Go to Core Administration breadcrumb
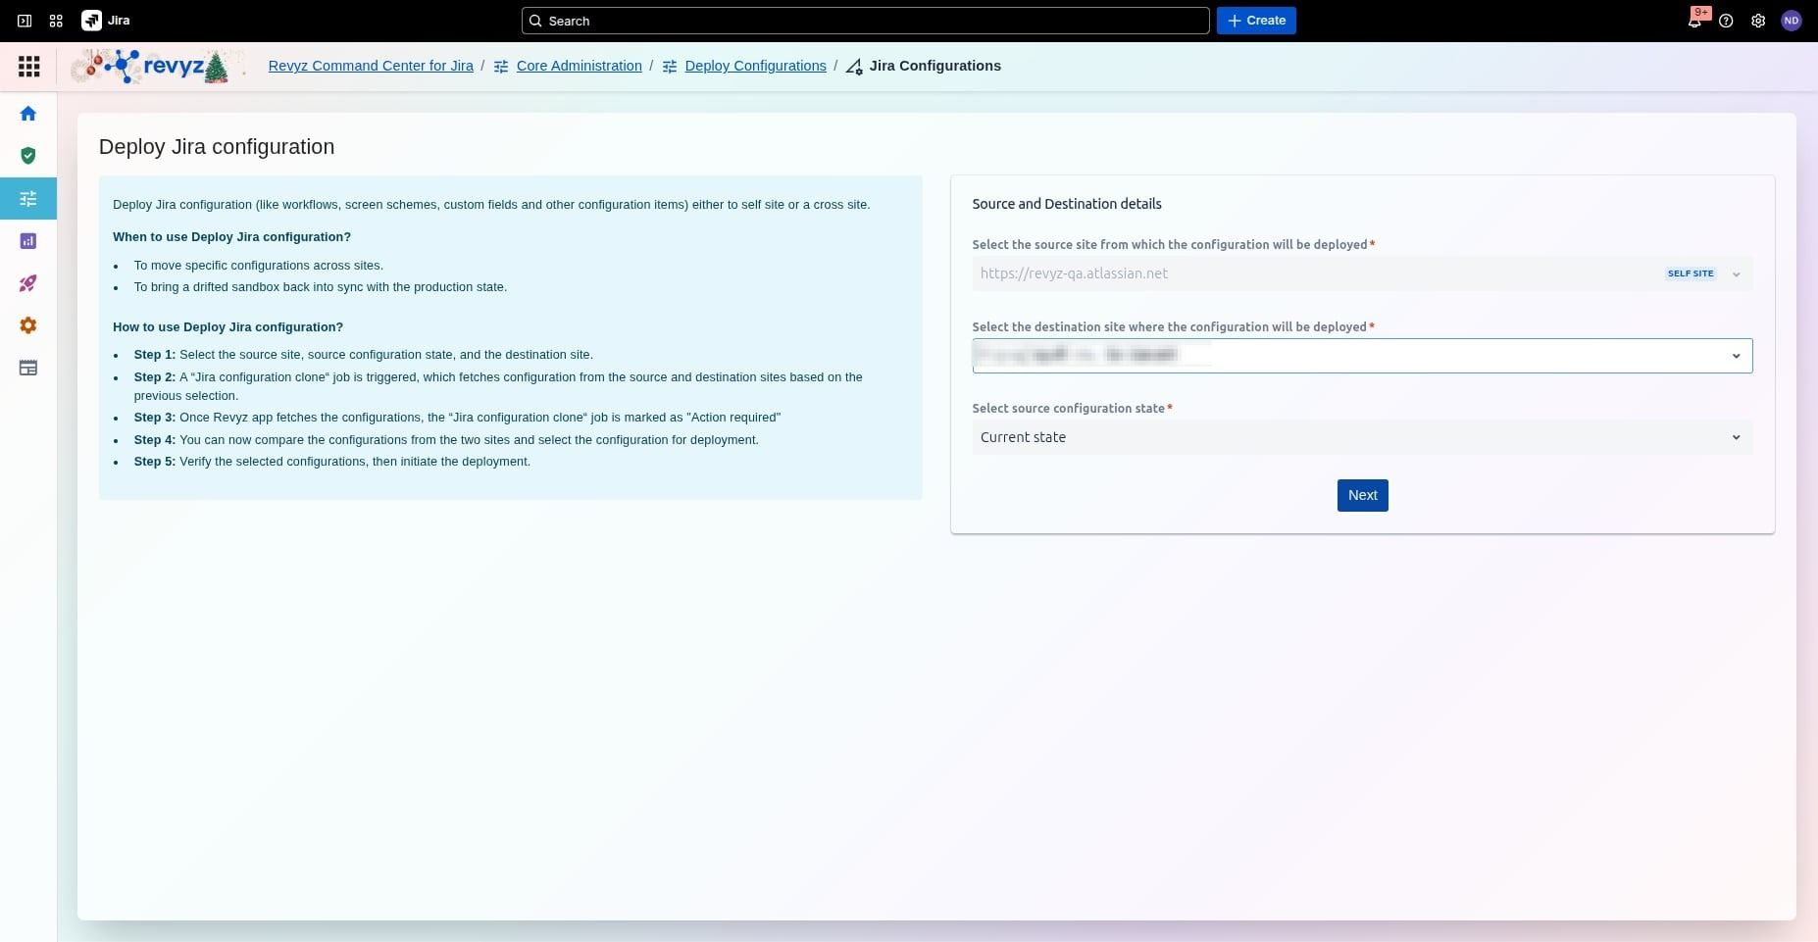The width and height of the screenshot is (1818, 942). coord(579,66)
